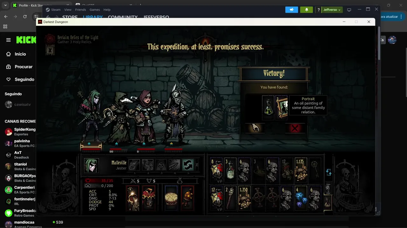Select the blue gems stack of 4
Image resolution: width=407 pixels, height=228 pixels.
[301, 199]
